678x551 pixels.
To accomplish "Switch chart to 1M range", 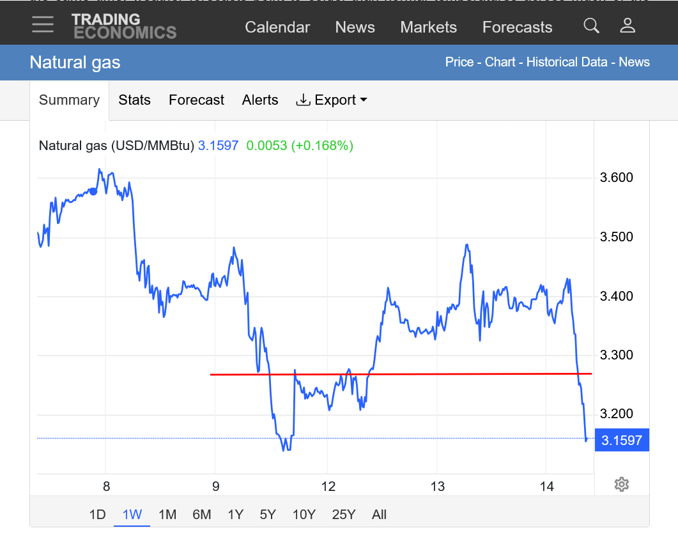I will [167, 515].
